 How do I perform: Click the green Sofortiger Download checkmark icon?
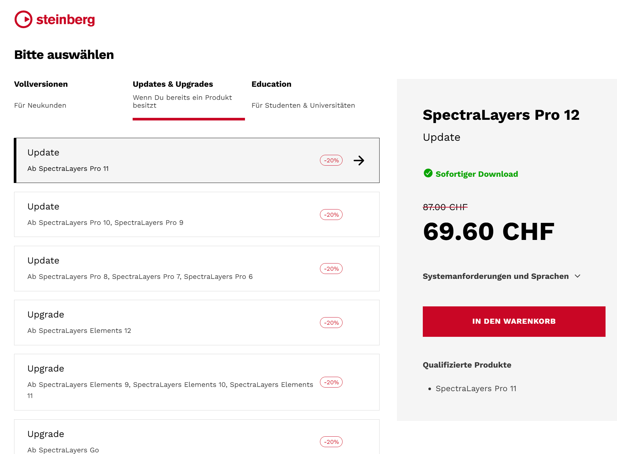point(428,173)
